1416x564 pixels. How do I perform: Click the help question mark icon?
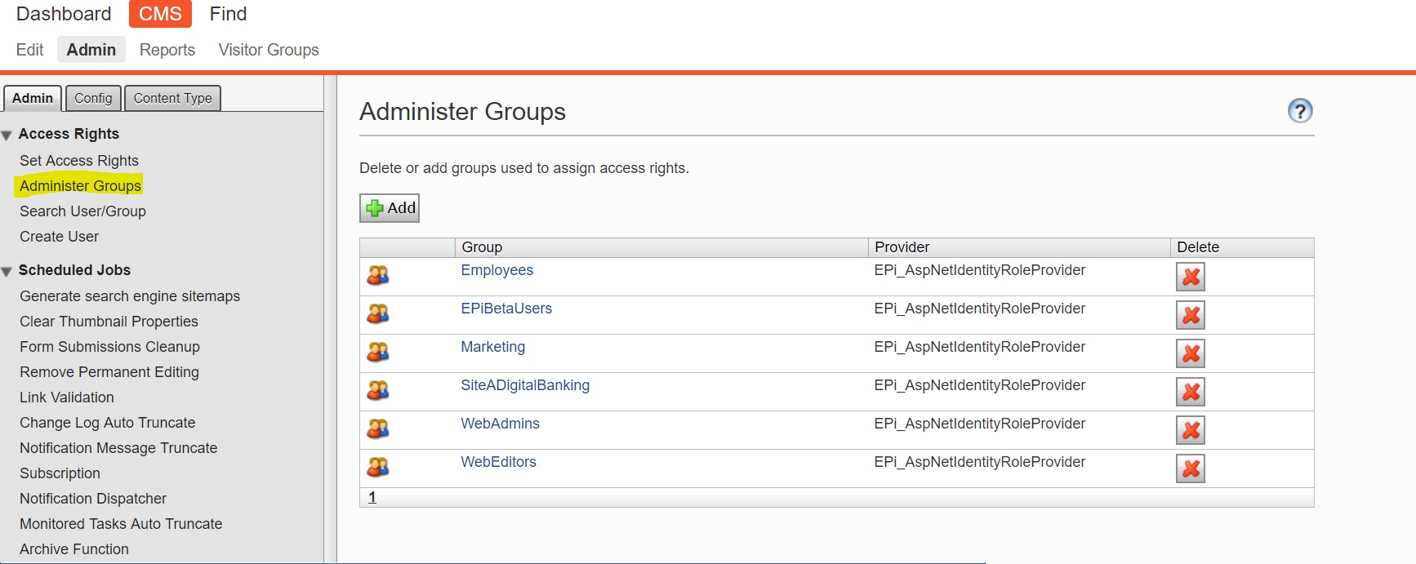1299,111
